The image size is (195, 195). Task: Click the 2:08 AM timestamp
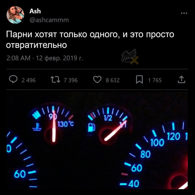coord(18,58)
